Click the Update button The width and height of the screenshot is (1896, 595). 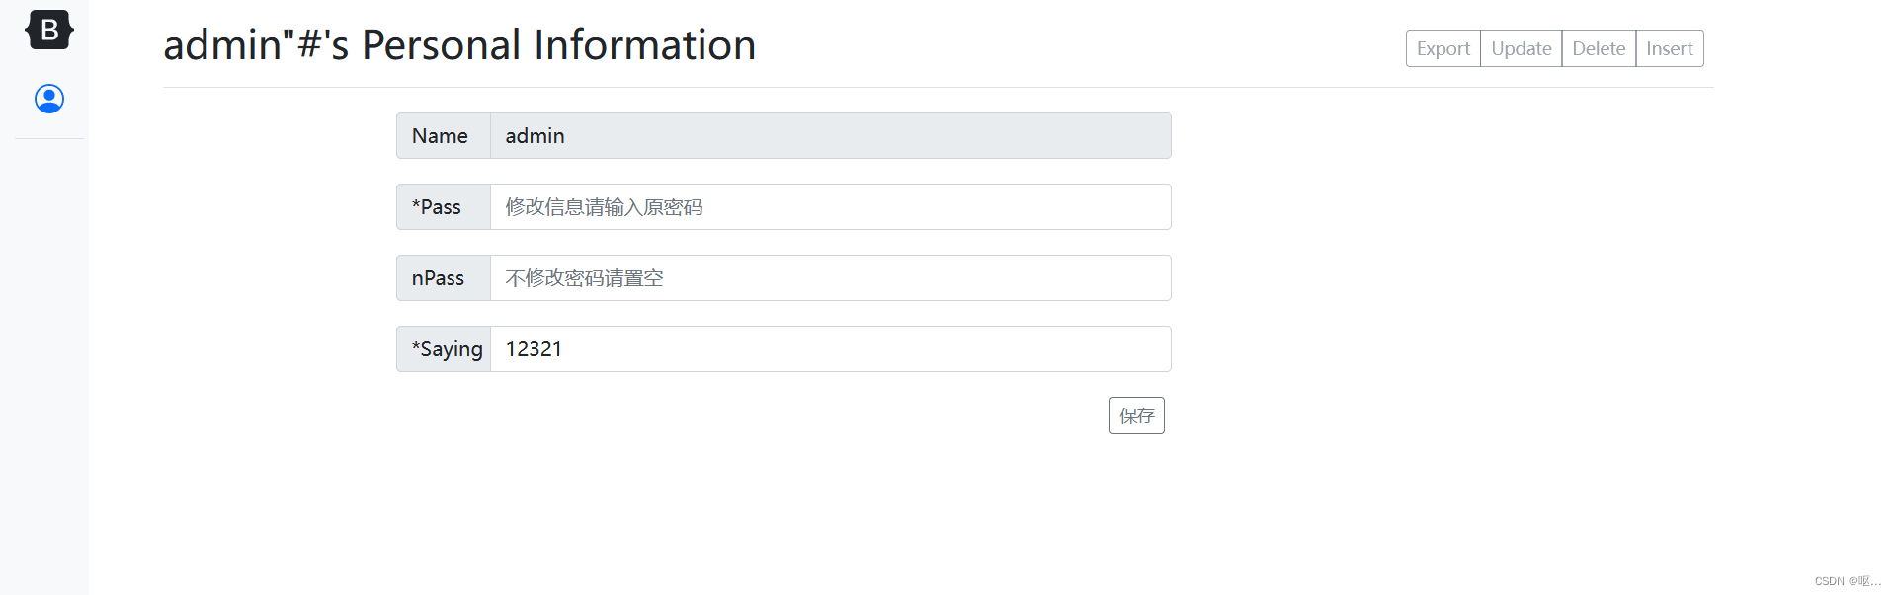(x=1521, y=47)
